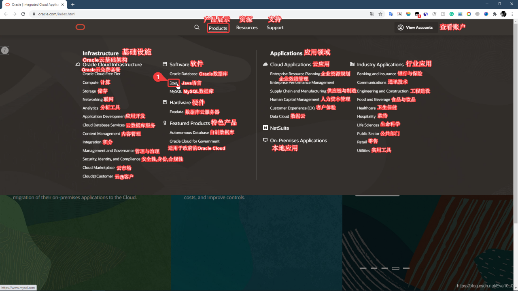Open the Extensions puzzle piece menu
This screenshot has height=291, width=518.
(x=495, y=14)
